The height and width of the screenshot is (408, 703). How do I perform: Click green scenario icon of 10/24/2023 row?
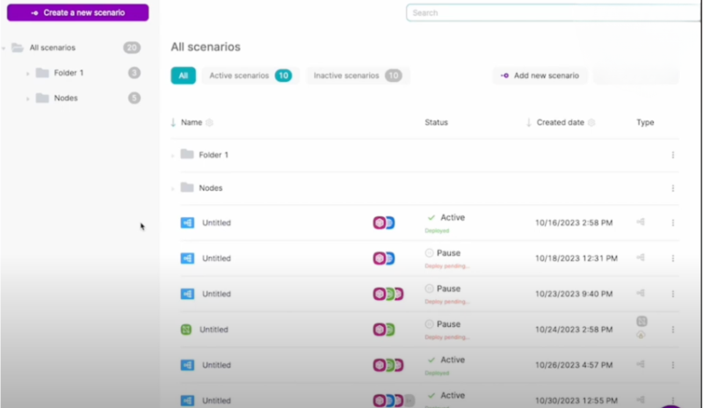[x=186, y=330]
